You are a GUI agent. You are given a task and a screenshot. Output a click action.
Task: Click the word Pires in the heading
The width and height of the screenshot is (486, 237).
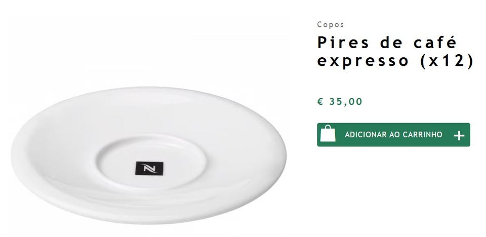(343, 43)
